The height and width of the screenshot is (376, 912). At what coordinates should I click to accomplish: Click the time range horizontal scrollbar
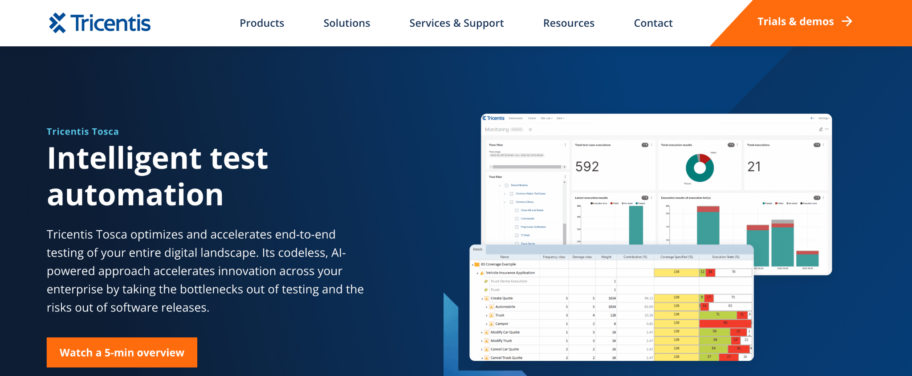coord(527,167)
